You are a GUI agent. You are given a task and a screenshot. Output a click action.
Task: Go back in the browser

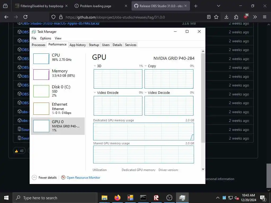tap(6, 17)
